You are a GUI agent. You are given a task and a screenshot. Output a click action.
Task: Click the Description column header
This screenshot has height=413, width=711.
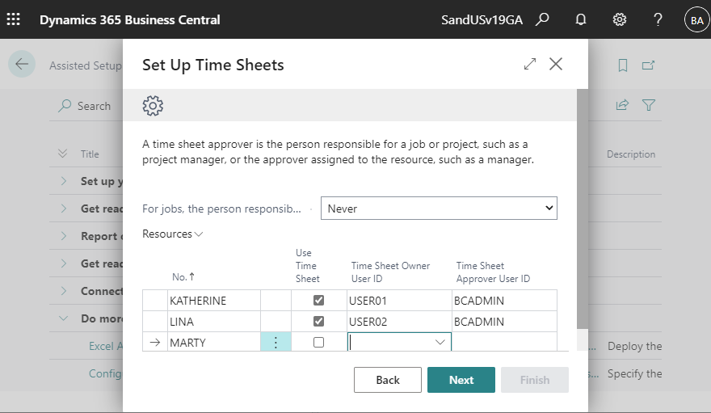(x=631, y=154)
